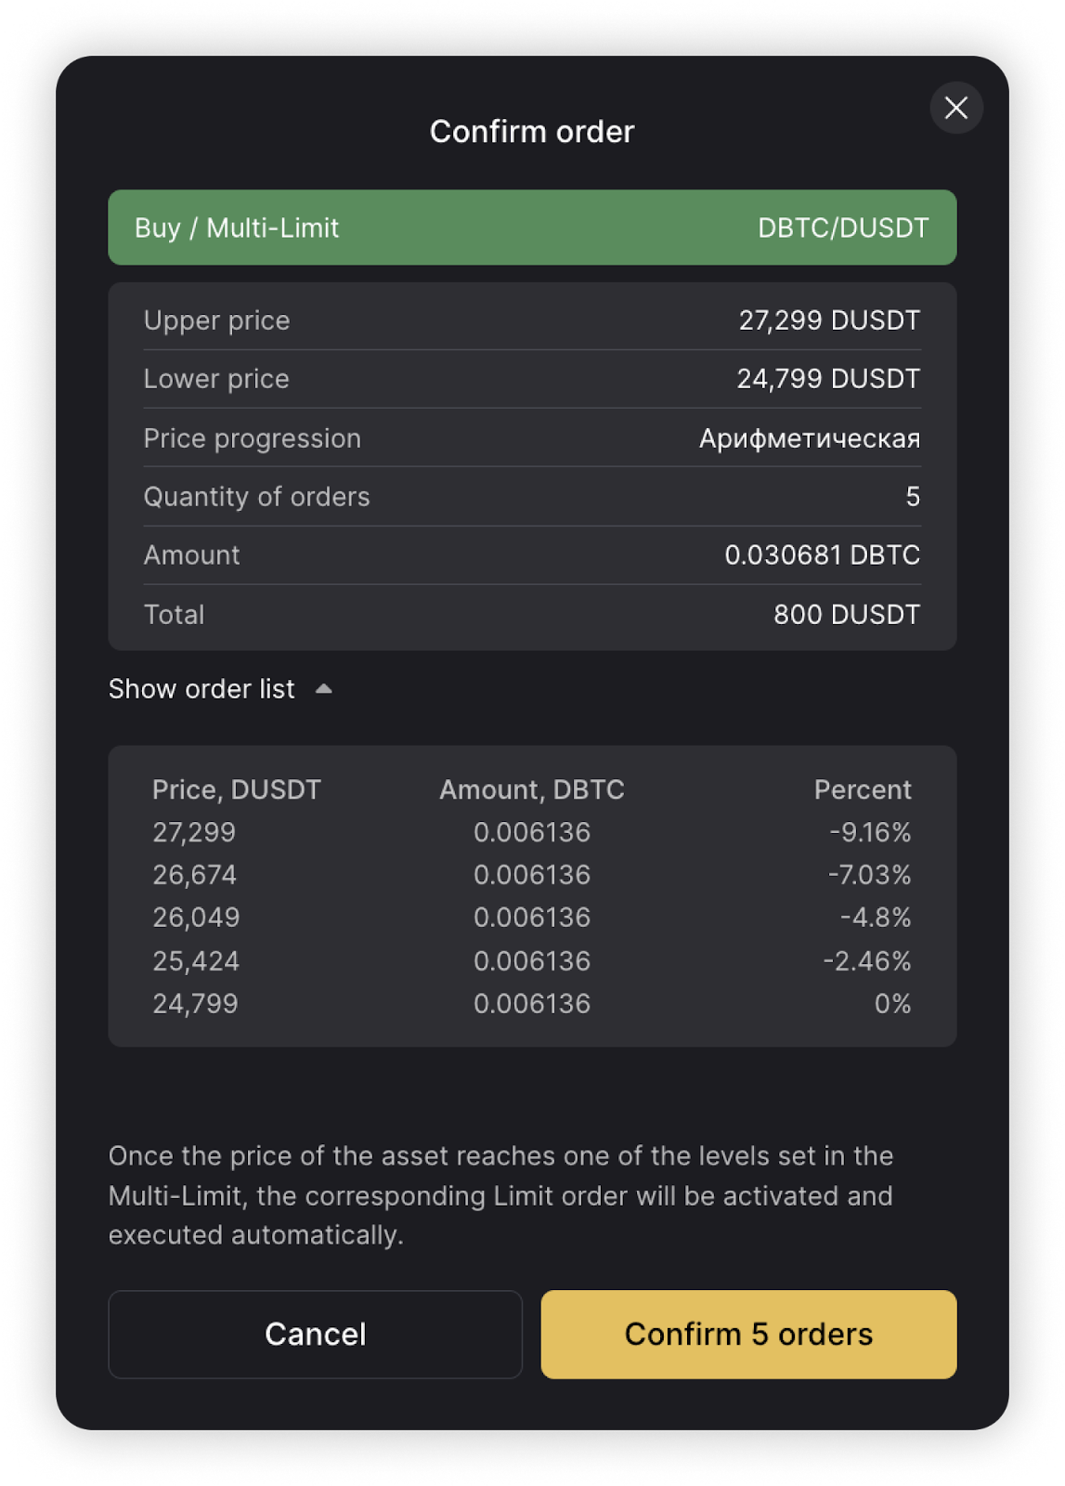Screen dimensions: 1065x1486
Task: Click the Price, DUSDT column header
Action: [x=237, y=789]
